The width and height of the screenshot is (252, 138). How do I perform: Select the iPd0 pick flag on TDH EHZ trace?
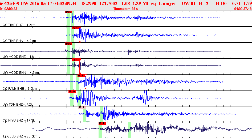72,92
